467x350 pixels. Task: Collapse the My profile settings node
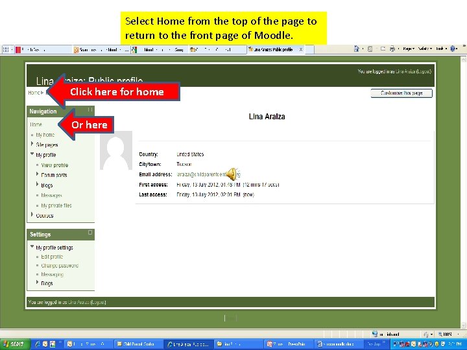32,246
